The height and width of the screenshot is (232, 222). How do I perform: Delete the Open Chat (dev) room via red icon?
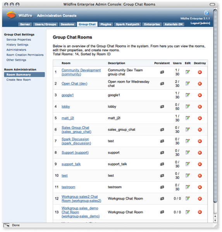pyautogui.click(x=200, y=84)
